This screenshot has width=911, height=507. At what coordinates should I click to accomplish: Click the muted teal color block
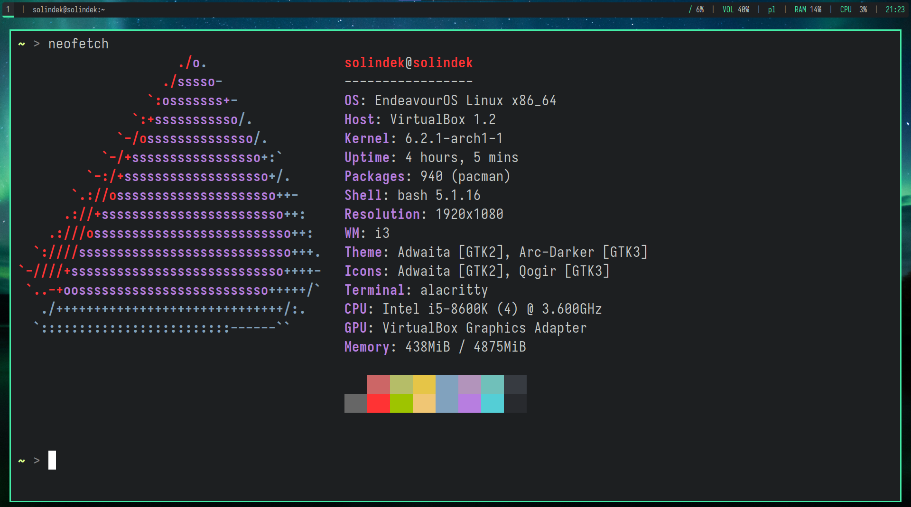493,384
